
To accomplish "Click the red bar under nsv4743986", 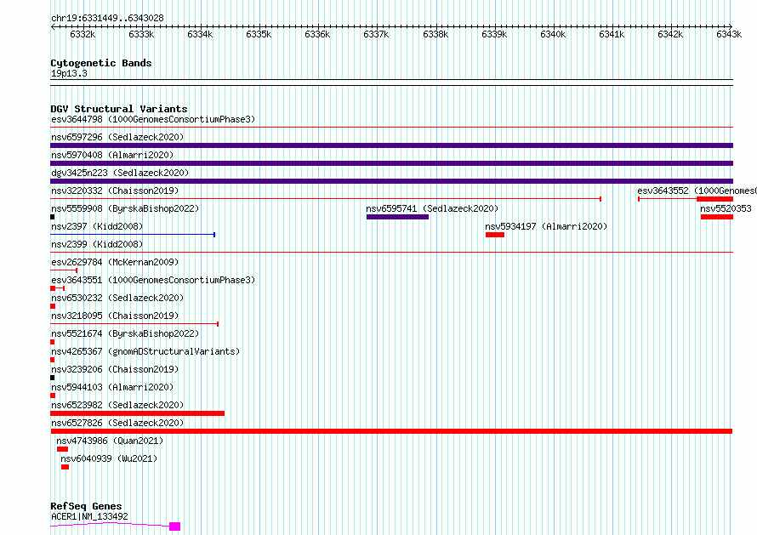I will coord(62,449).
